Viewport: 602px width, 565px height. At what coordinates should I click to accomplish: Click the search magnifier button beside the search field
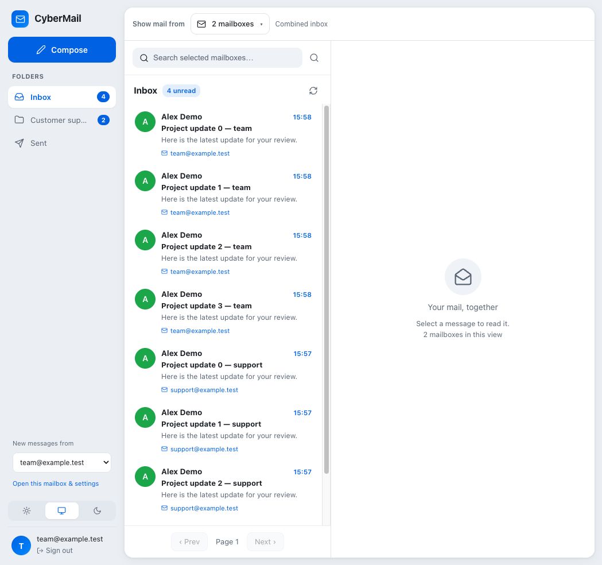pos(314,58)
